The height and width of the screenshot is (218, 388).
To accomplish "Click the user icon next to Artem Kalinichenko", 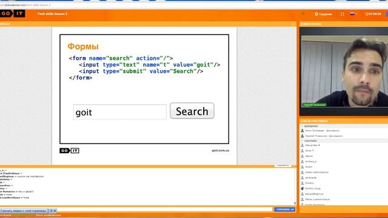I will click(x=302, y=172).
